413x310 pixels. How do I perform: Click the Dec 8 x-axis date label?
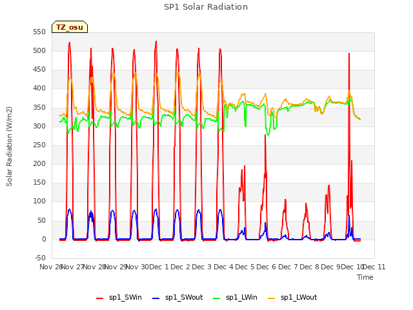(x=310, y=267)
